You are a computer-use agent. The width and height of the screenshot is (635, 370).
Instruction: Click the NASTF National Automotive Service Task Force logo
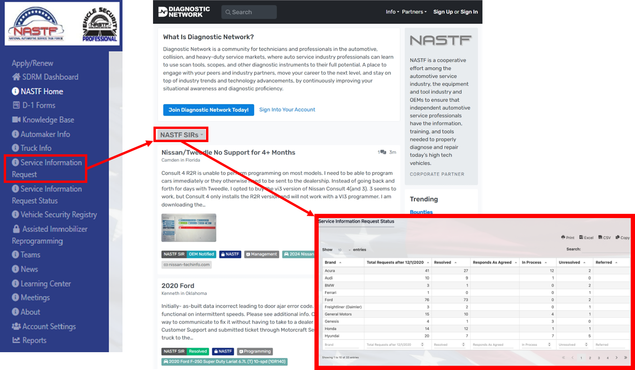click(x=36, y=23)
